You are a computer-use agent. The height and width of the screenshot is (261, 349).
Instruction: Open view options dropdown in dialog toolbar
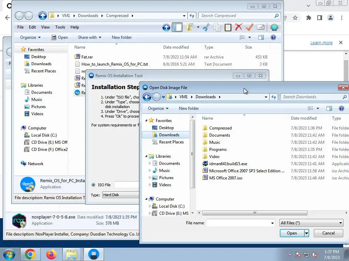[318, 108]
